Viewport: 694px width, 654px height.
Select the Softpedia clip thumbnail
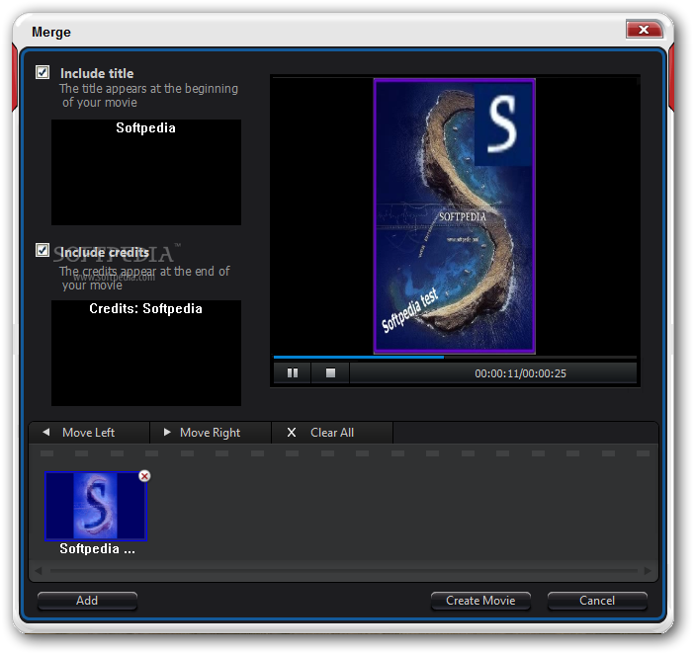96,506
